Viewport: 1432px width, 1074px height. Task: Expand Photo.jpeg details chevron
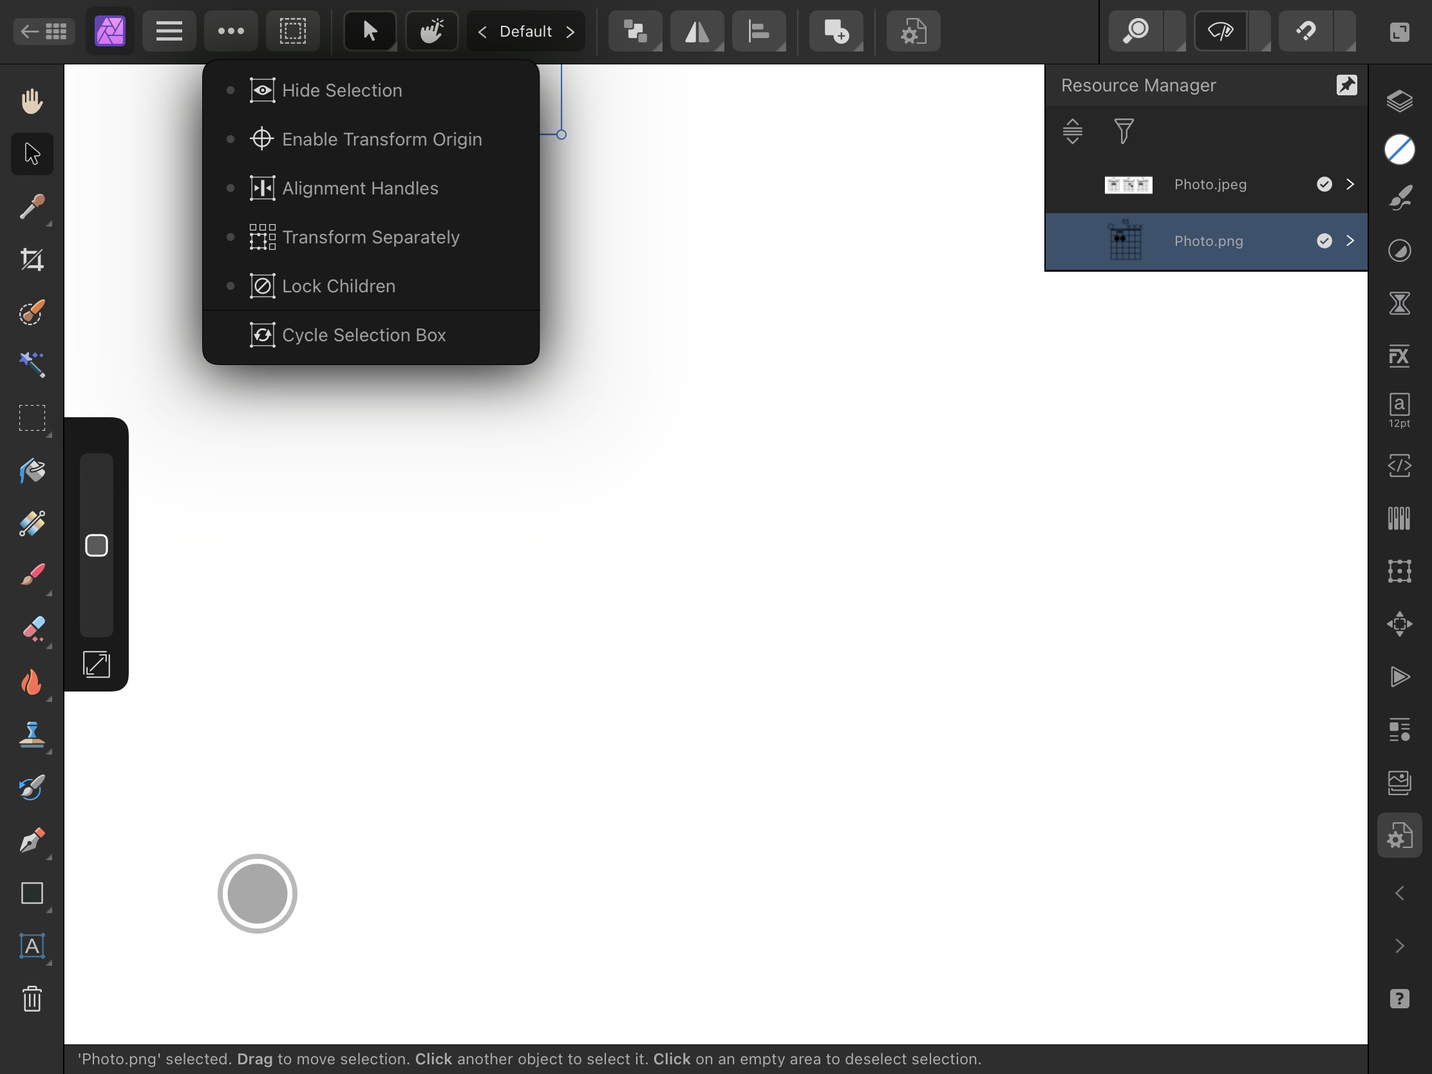pyautogui.click(x=1350, y=185)
